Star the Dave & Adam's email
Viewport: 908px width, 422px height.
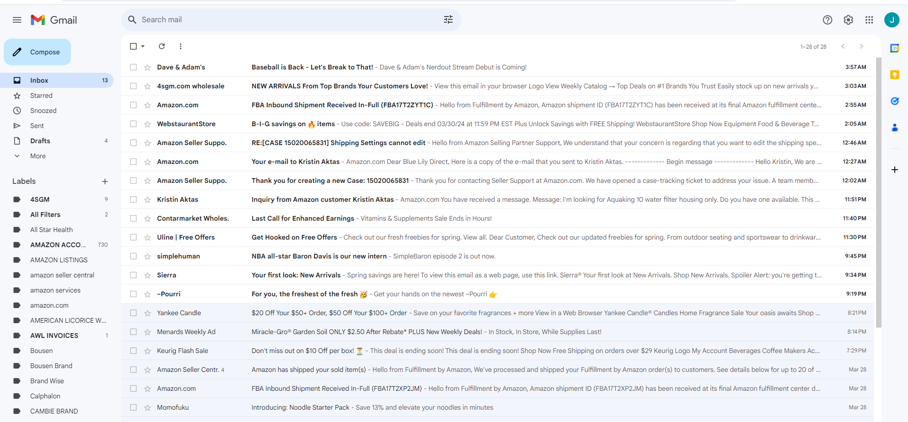[148, 68]
